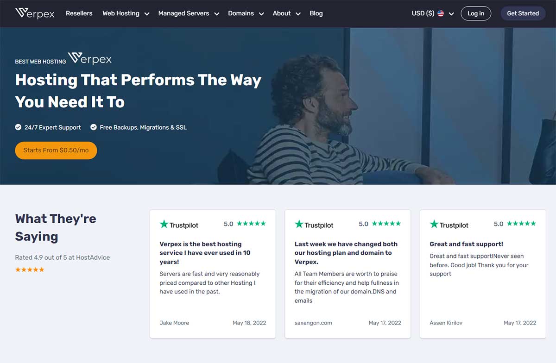Image resolution: width=556 pixels, height=363 pixels.
Task: Open the Resellers menu item
Action: coord(79,13)
